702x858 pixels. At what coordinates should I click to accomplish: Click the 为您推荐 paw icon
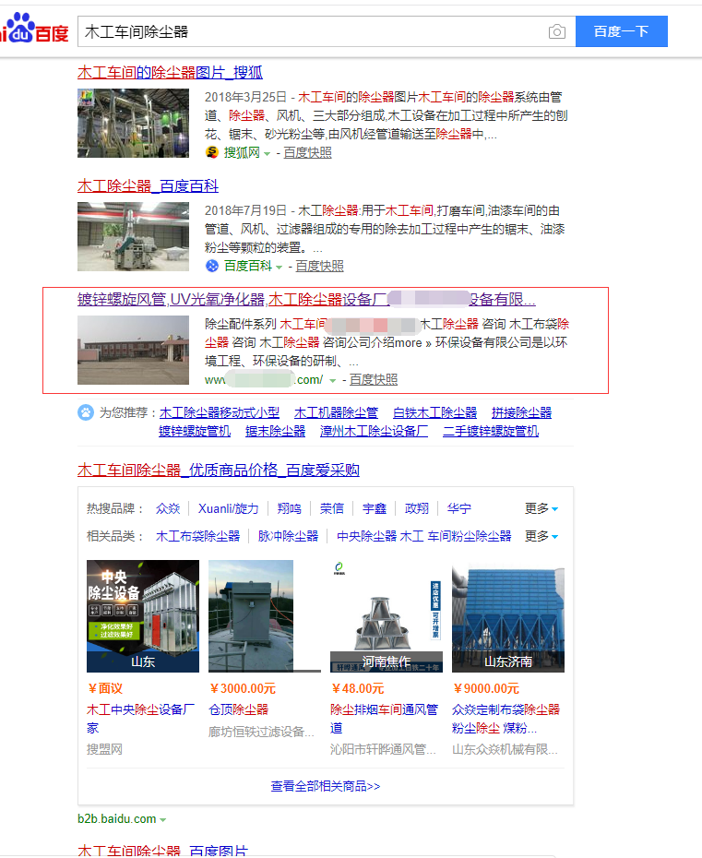click(86, 412)
